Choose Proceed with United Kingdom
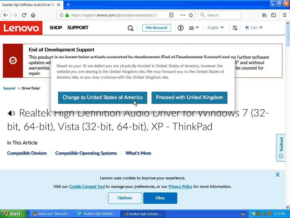 (189, 98)
